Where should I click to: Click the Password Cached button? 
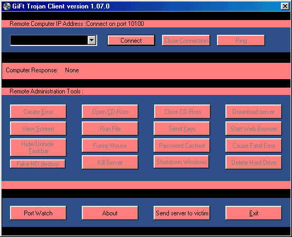182,145
